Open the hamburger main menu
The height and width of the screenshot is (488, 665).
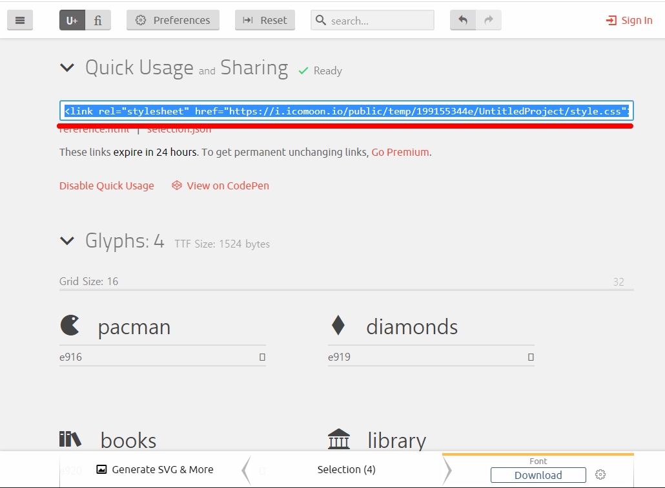[20, 20]
